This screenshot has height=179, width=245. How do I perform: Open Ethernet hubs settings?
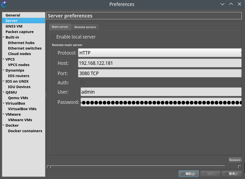click(21, 43)
